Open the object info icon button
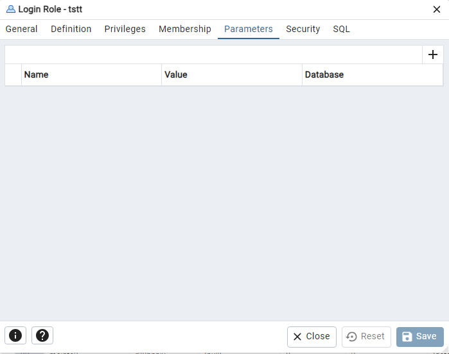Image resolution: width=449 pixels, height=354 pixels. click(x=15, y=335)
